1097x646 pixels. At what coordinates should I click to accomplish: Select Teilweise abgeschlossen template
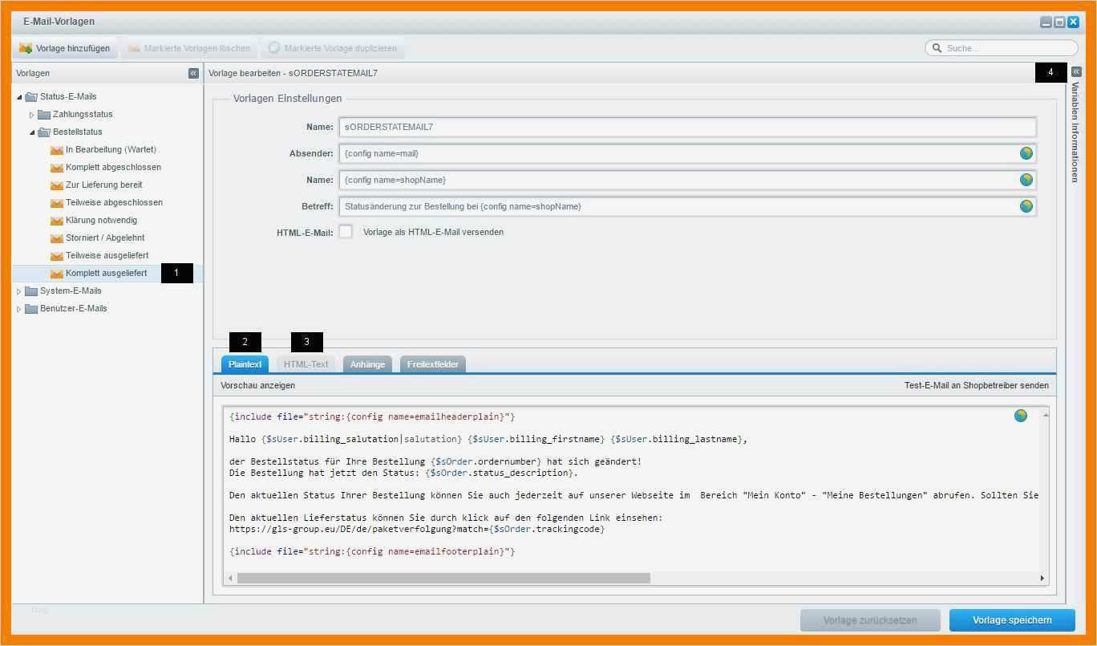(x=114, y=202)
